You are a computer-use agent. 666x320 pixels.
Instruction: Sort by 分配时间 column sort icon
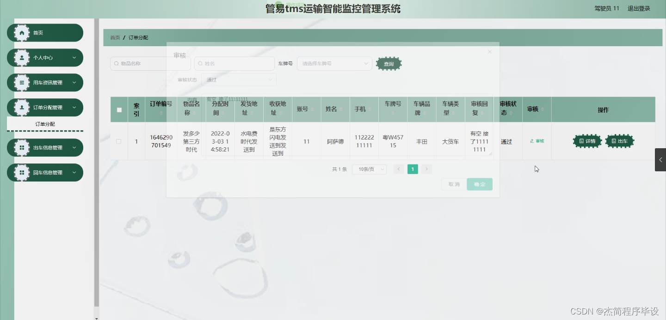[x=223, y=113]
